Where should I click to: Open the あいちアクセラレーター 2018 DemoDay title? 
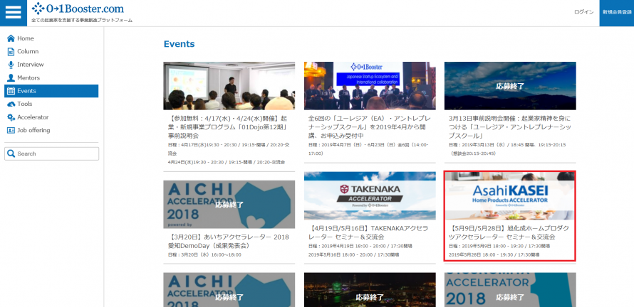[x=227, y=241]
